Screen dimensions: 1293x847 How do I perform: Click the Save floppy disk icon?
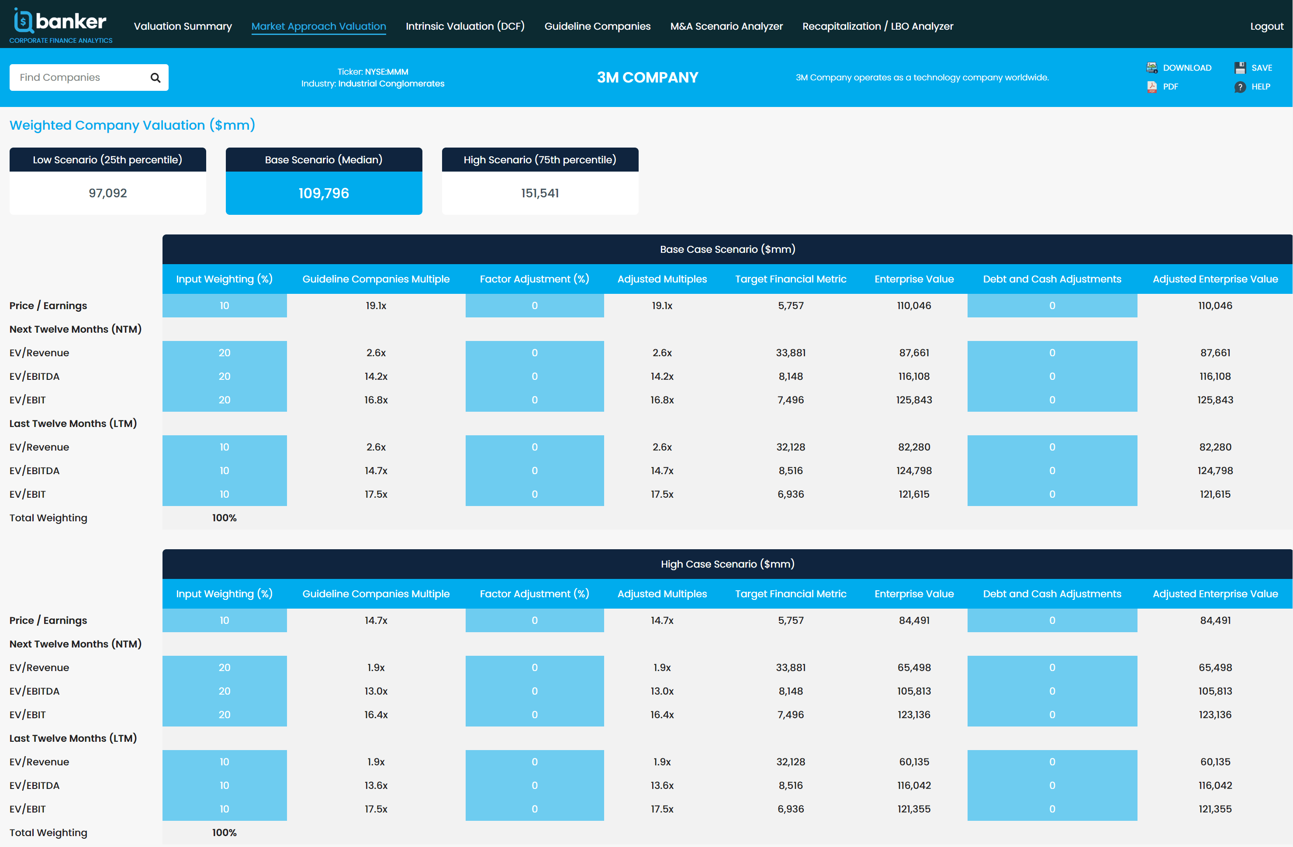[1240, 68]
